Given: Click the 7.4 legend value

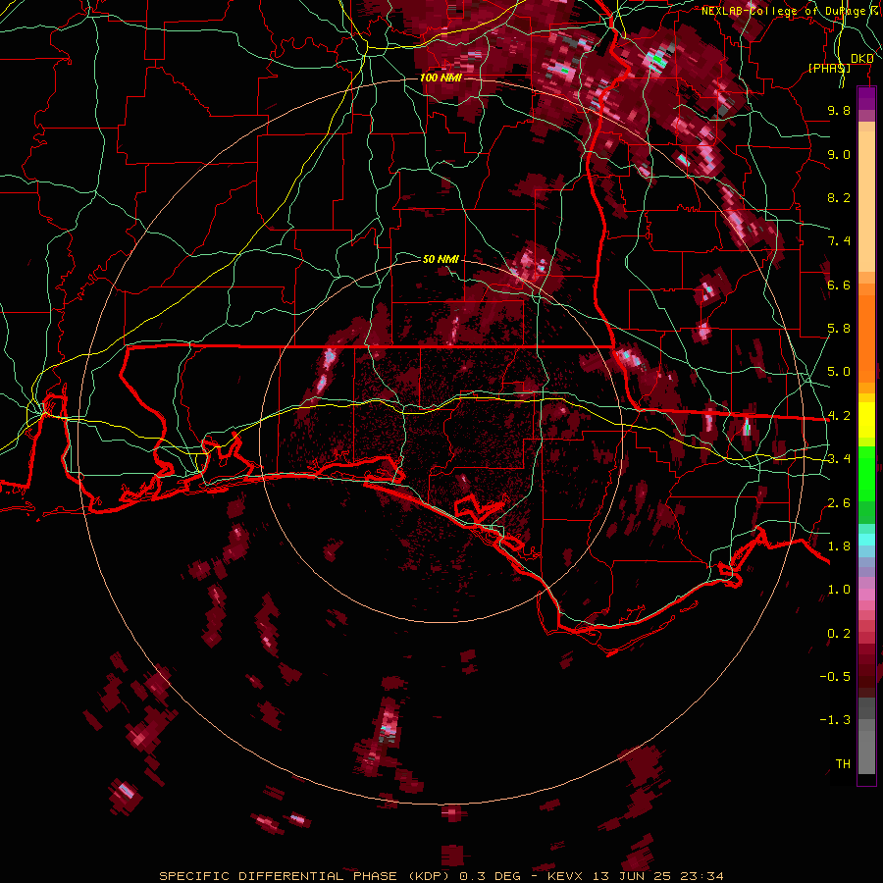Looking at the screenshot, I should pyautogui.click(x=839, y=241).
